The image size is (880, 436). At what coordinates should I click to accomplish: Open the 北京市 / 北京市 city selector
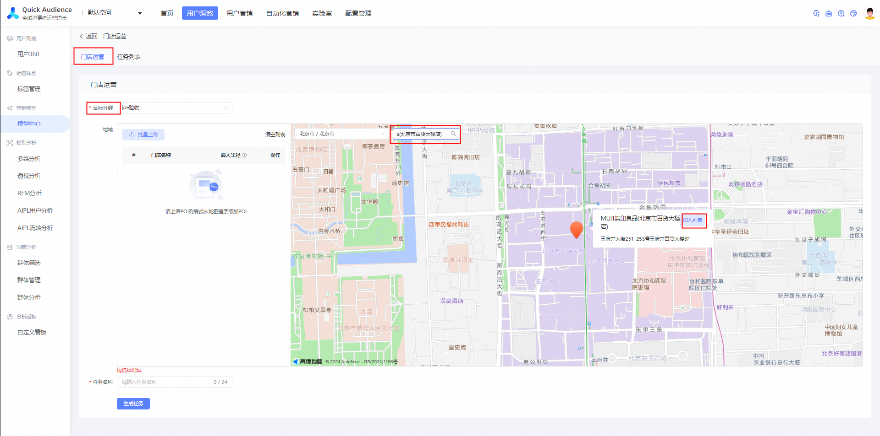click(x=341, y=134)
